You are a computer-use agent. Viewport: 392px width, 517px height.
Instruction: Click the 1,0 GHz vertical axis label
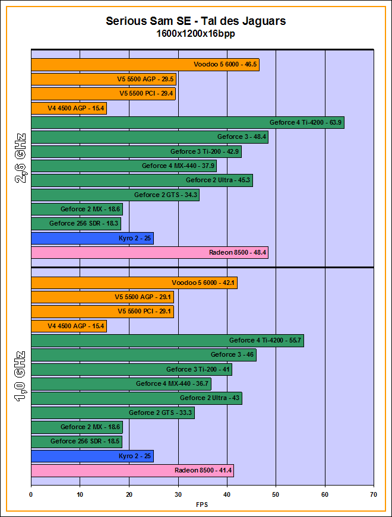click(20, 376)
